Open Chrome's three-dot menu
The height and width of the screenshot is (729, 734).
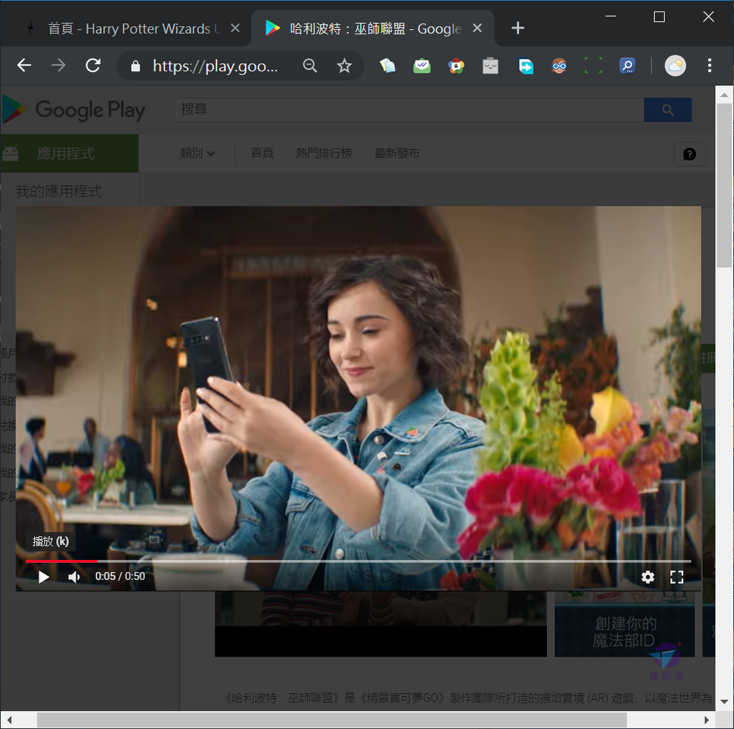point(709,65)
